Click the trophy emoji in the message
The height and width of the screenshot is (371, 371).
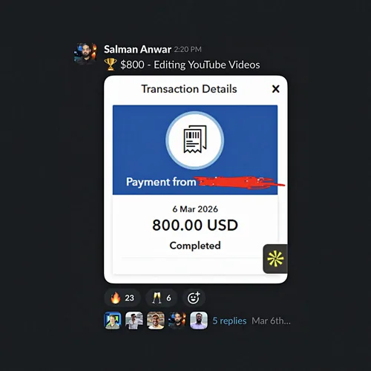pos(111,65)
